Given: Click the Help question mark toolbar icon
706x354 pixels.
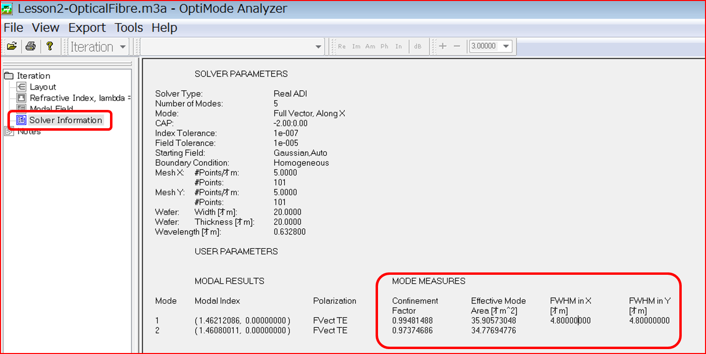Looking at the screenshot, I should pyautogui.click(x=49, y=46).
